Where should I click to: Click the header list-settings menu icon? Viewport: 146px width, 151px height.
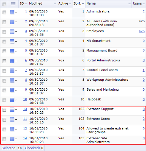pyautogui.click(x=13, y=4)
